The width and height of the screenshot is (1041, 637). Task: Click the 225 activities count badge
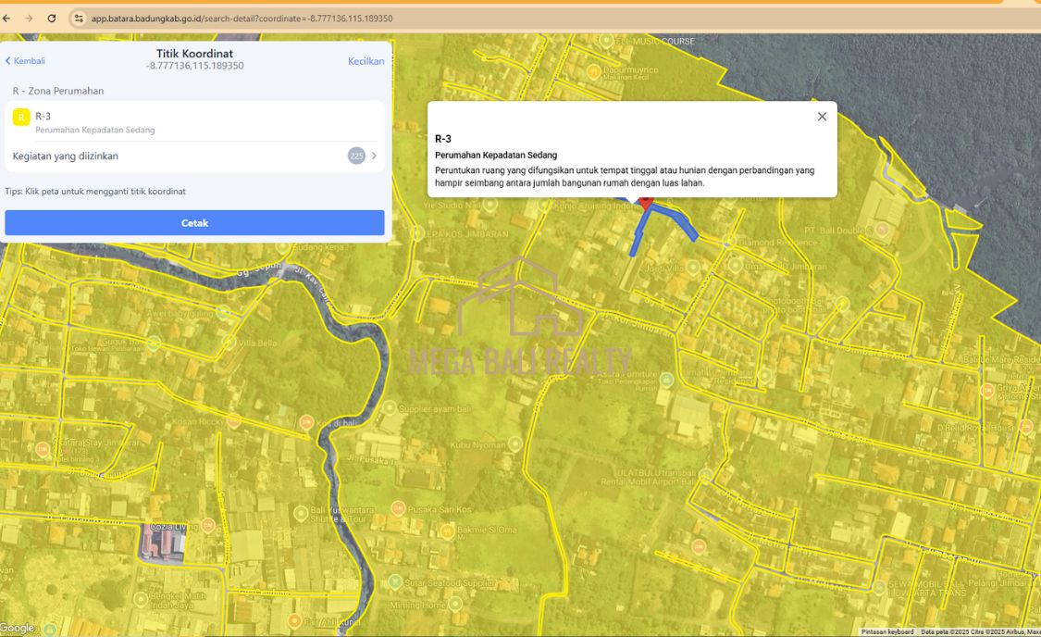point(356,156)
